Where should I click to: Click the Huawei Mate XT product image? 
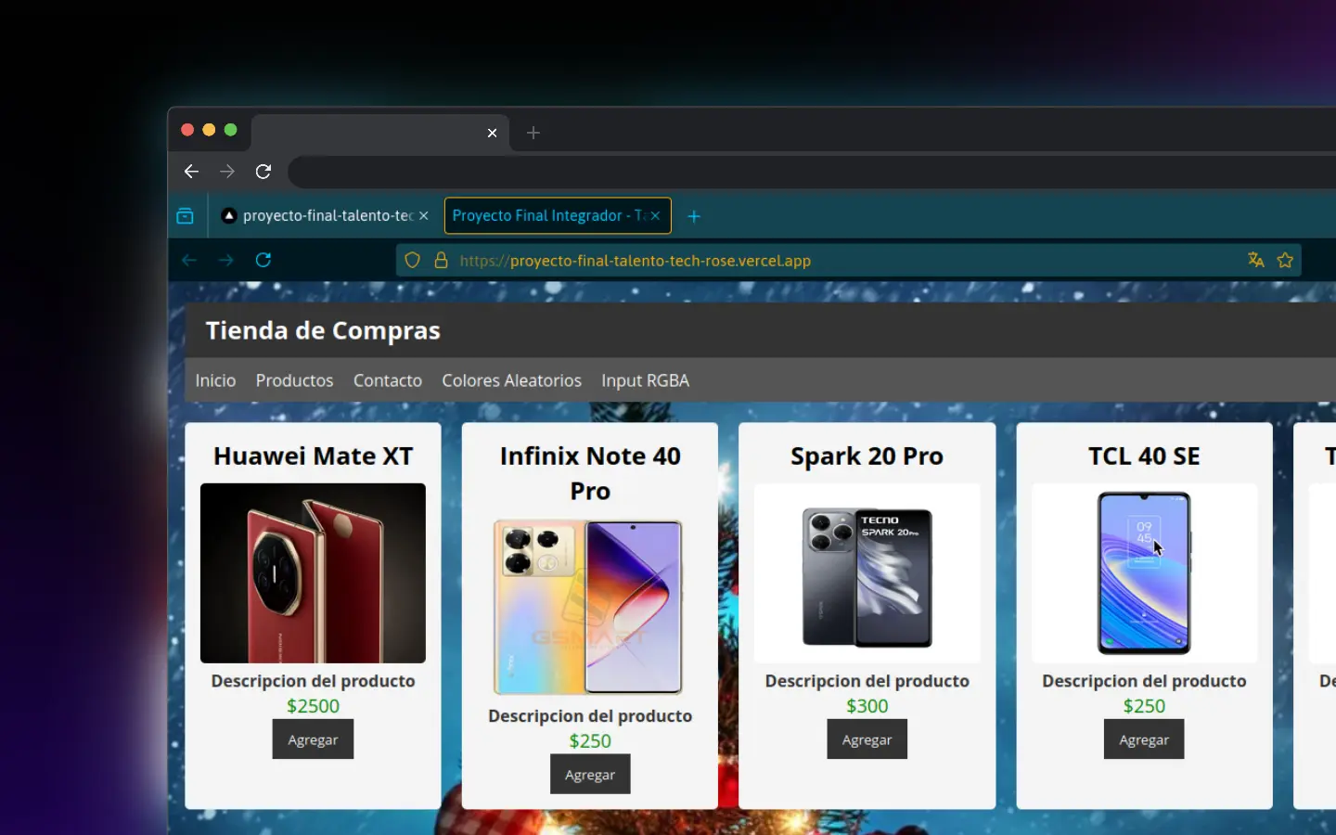[313, 573]
